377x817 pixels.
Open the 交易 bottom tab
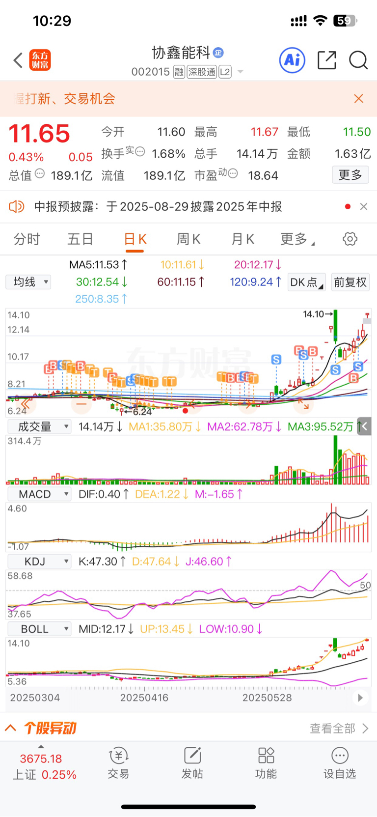pyautogui.click(x=118, y=763)
